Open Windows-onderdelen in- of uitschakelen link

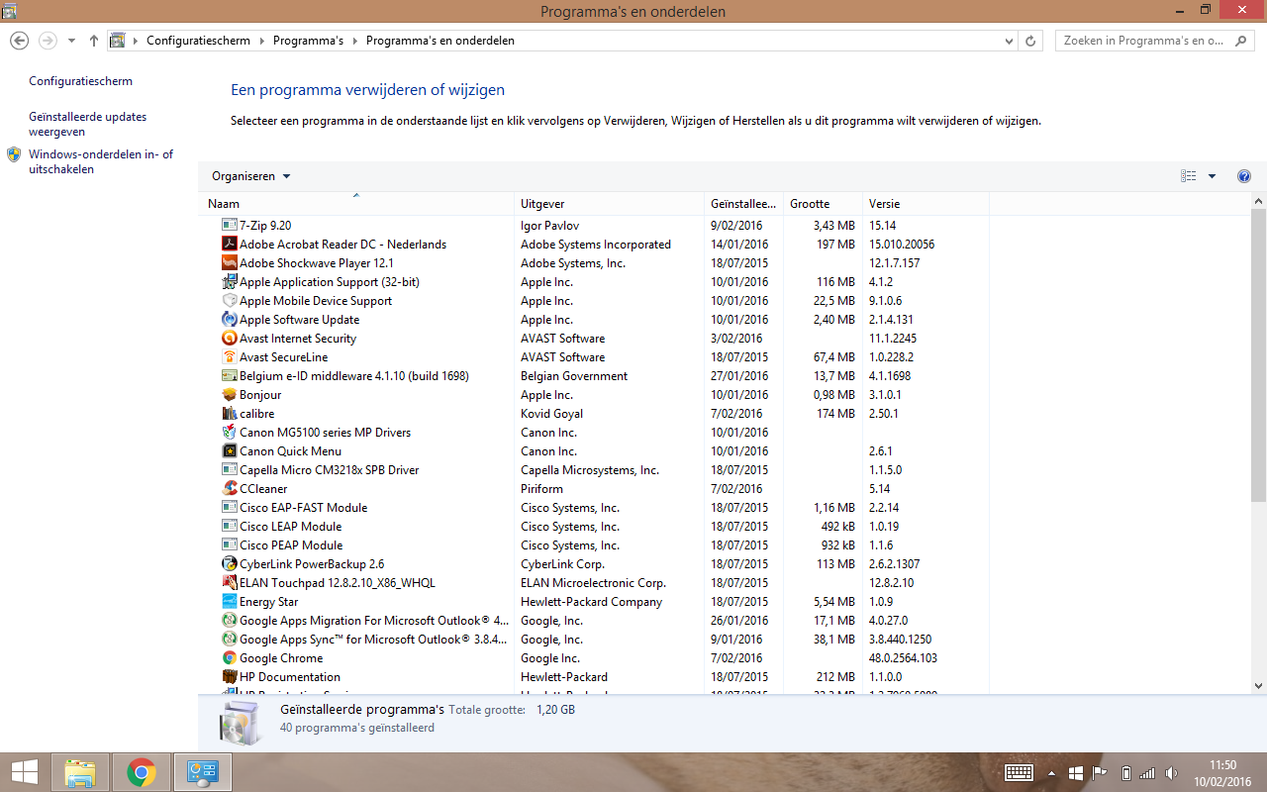point(101,161)
